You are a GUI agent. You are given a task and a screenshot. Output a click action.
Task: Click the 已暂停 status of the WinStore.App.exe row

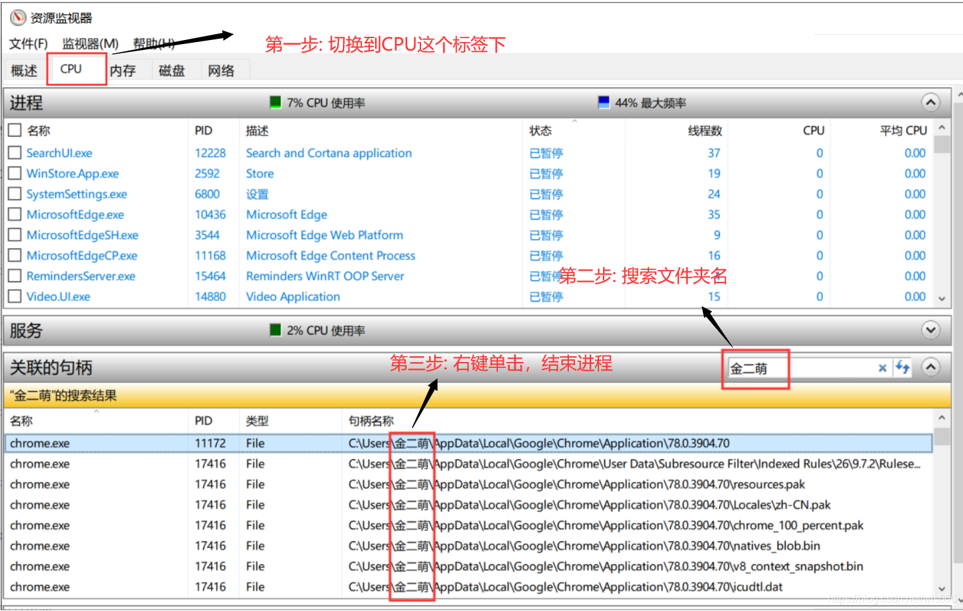pos(547,173)
